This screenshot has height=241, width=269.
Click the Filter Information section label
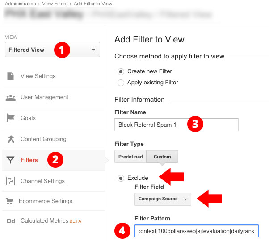click(x=139, y=100)
